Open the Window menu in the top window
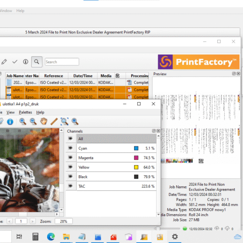 (6, 11)
